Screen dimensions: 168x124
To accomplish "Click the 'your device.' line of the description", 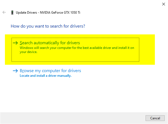I will coord(28,52).
